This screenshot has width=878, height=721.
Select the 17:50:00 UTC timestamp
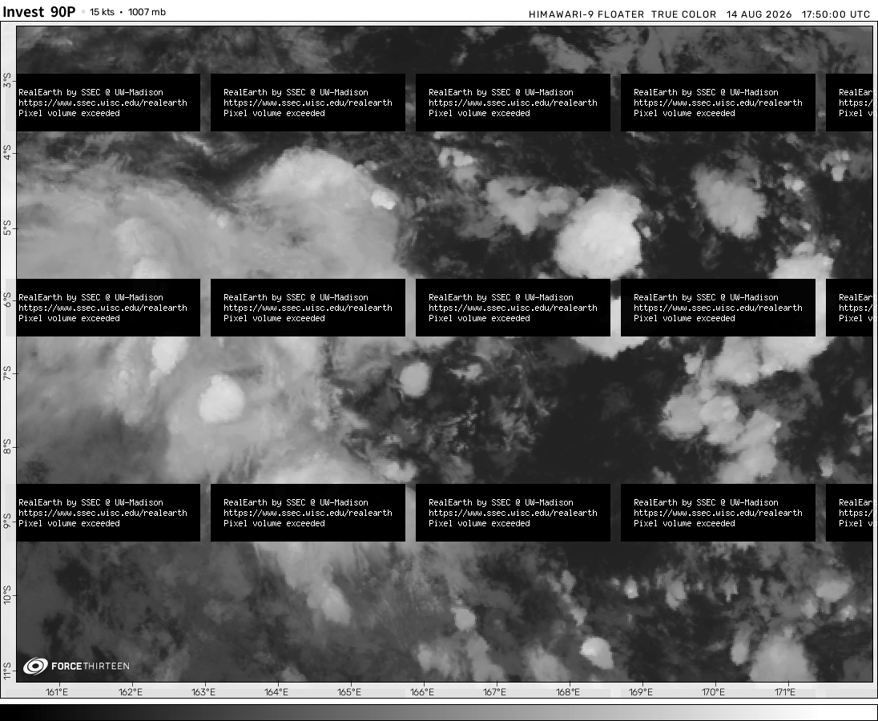point(836,14)
